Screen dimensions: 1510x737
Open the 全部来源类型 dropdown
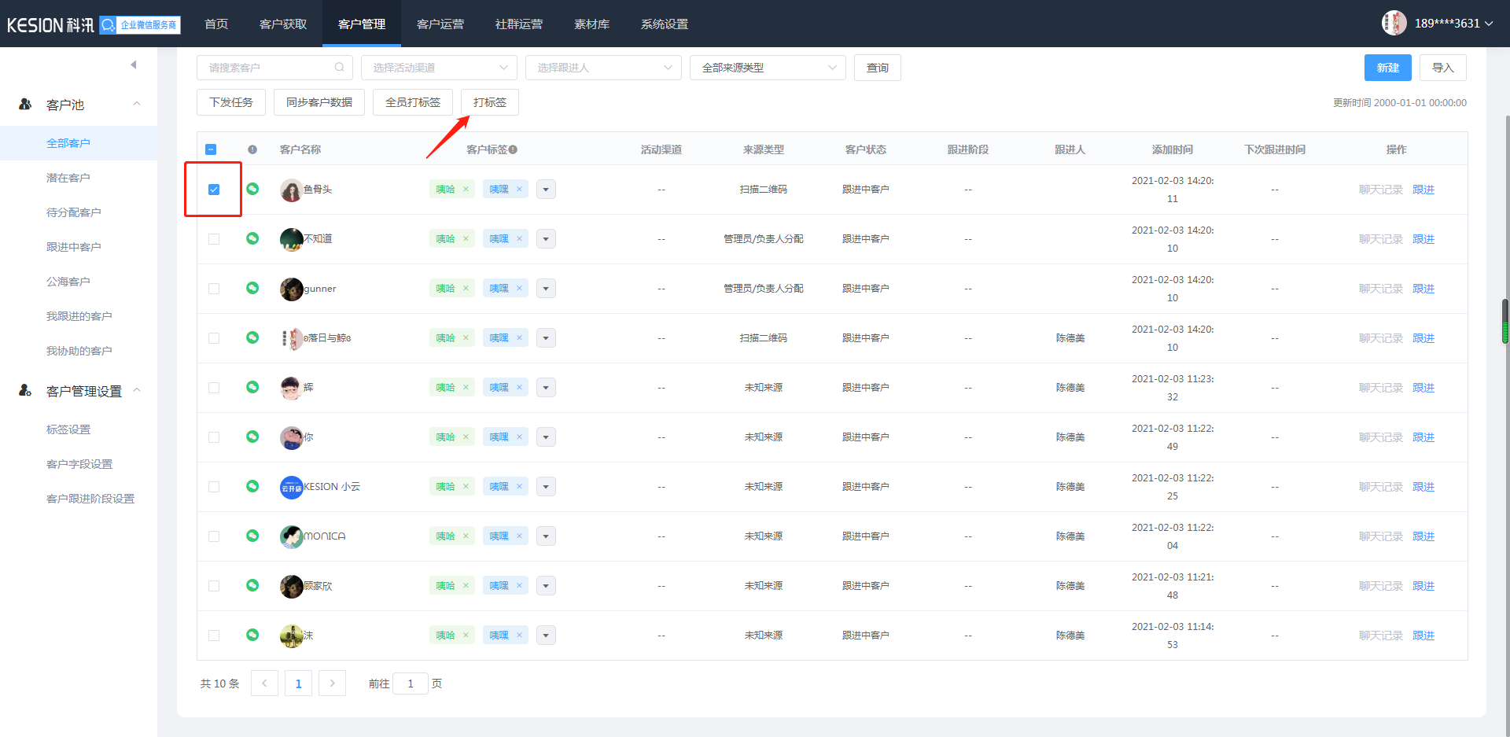[x=767, y=68]
